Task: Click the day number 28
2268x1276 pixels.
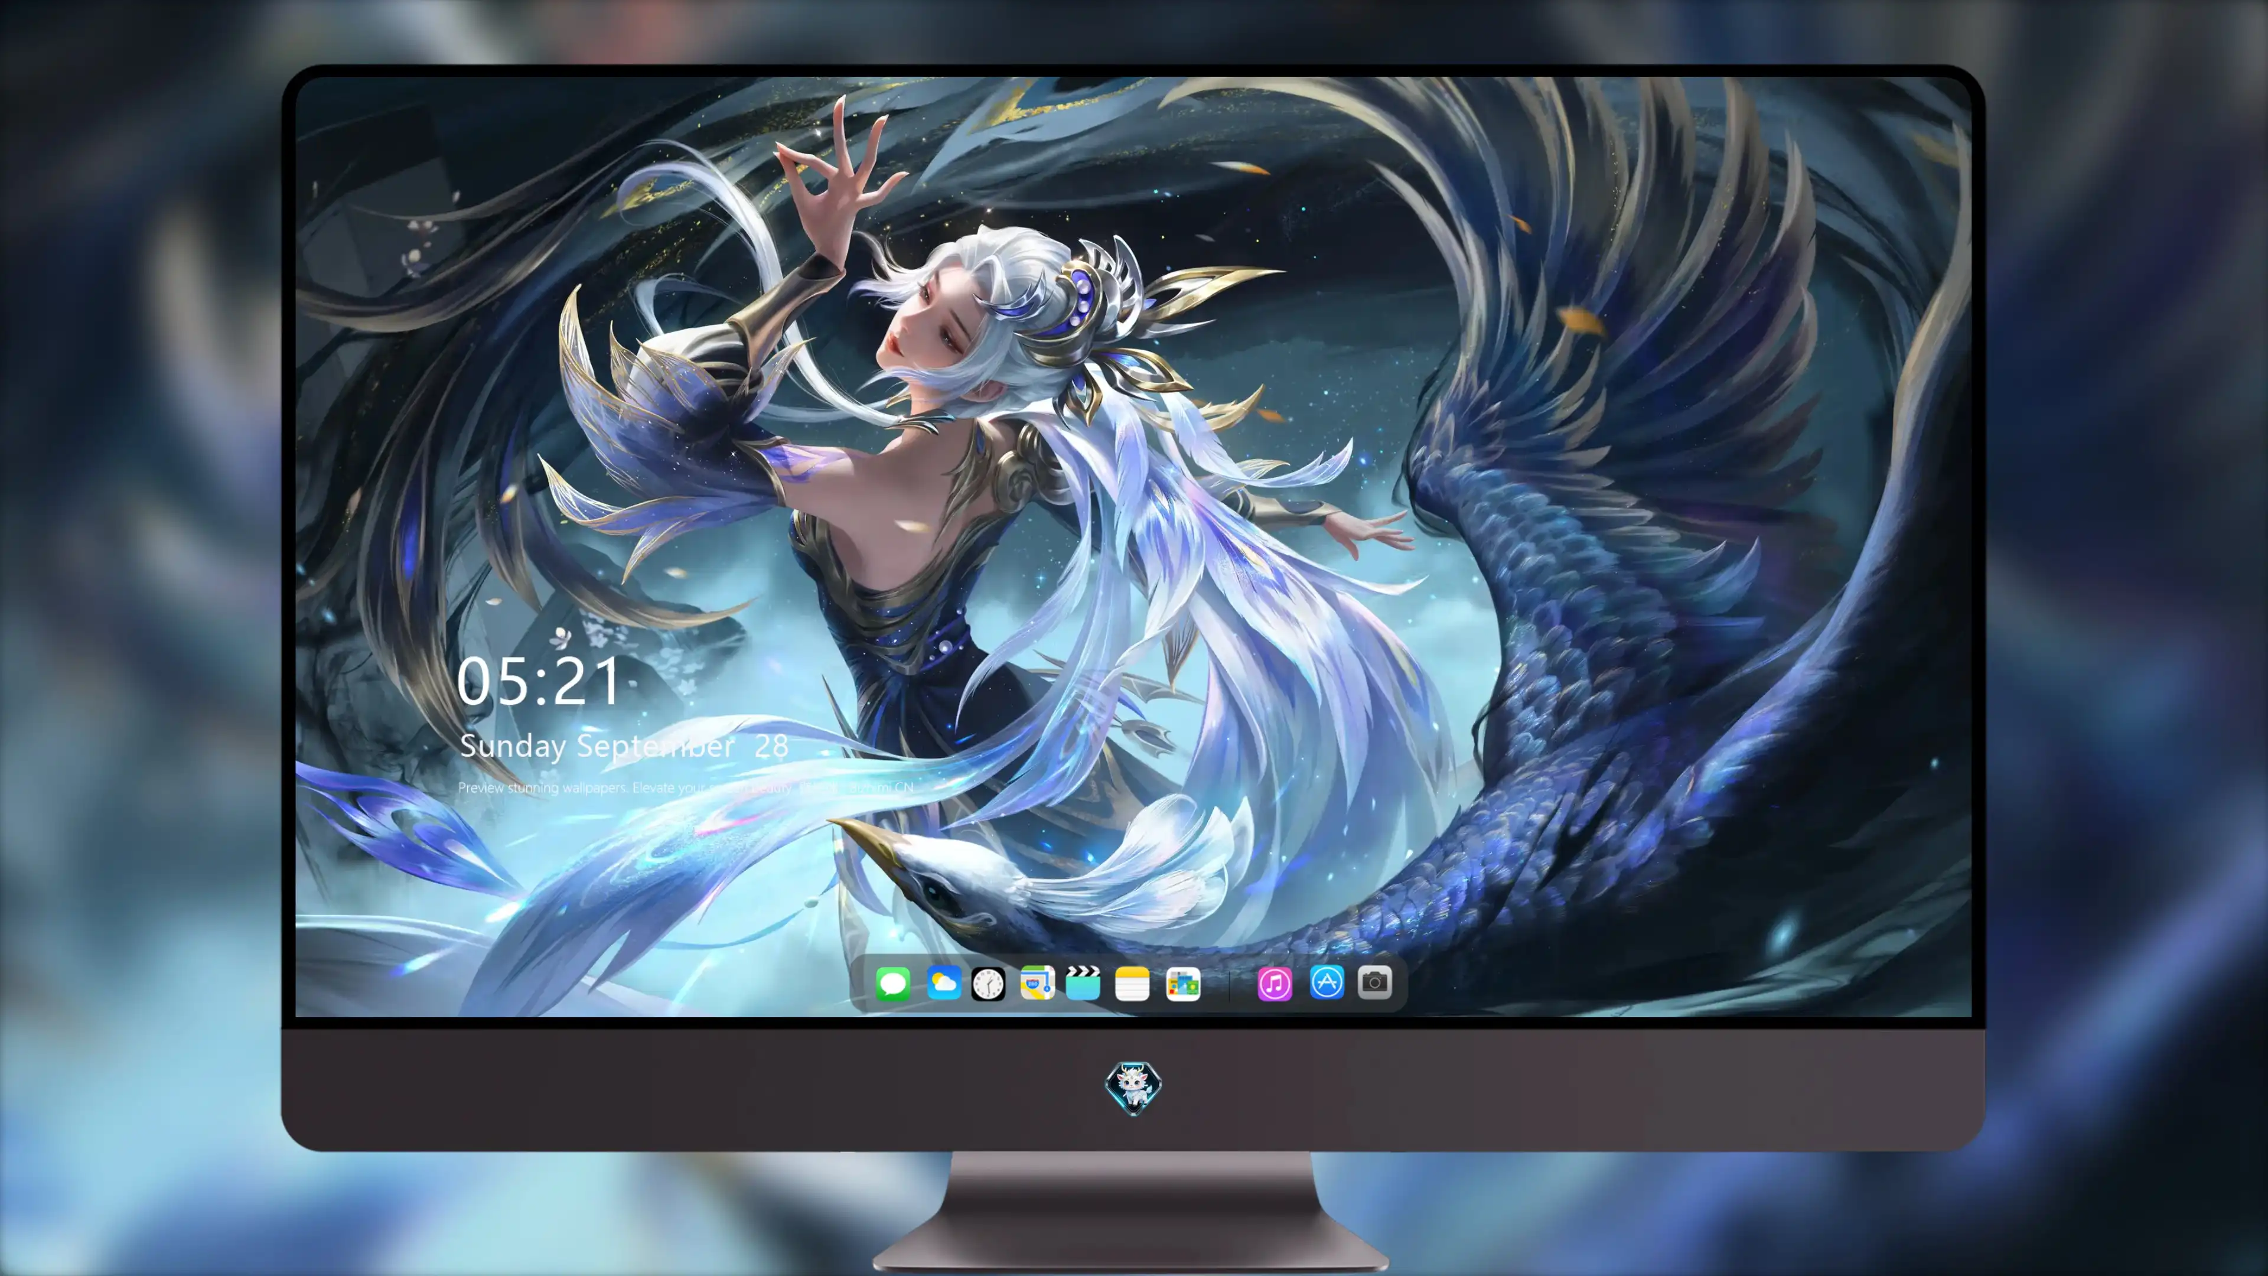Action: click(x=771, y=747)
